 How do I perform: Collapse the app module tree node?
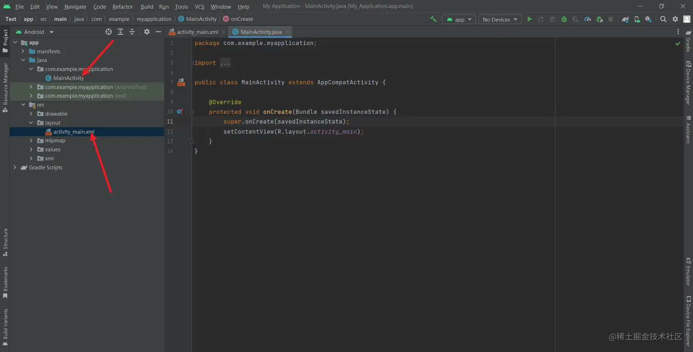coord(15,43)
